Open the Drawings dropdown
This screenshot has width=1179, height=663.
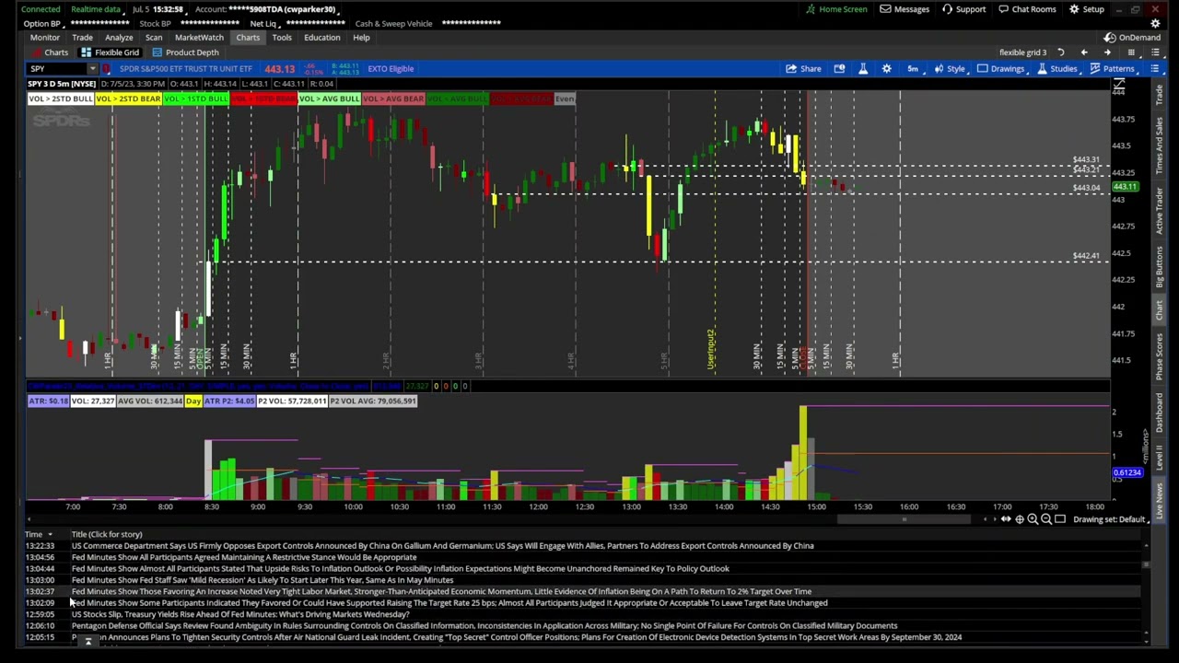click(1001, 68)
